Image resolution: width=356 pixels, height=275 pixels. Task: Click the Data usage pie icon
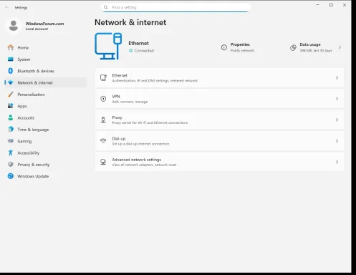point(293,48)
